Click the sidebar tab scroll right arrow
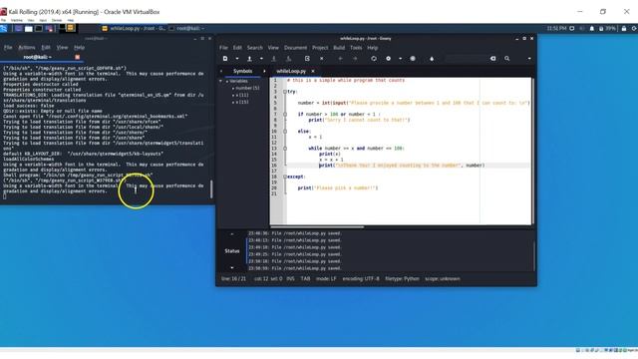The height and width of the screenshot is (359, 638). [x=264, y=71]
